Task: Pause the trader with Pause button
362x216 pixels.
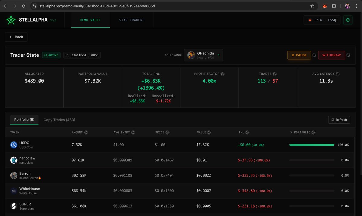Action: [299, 55]
